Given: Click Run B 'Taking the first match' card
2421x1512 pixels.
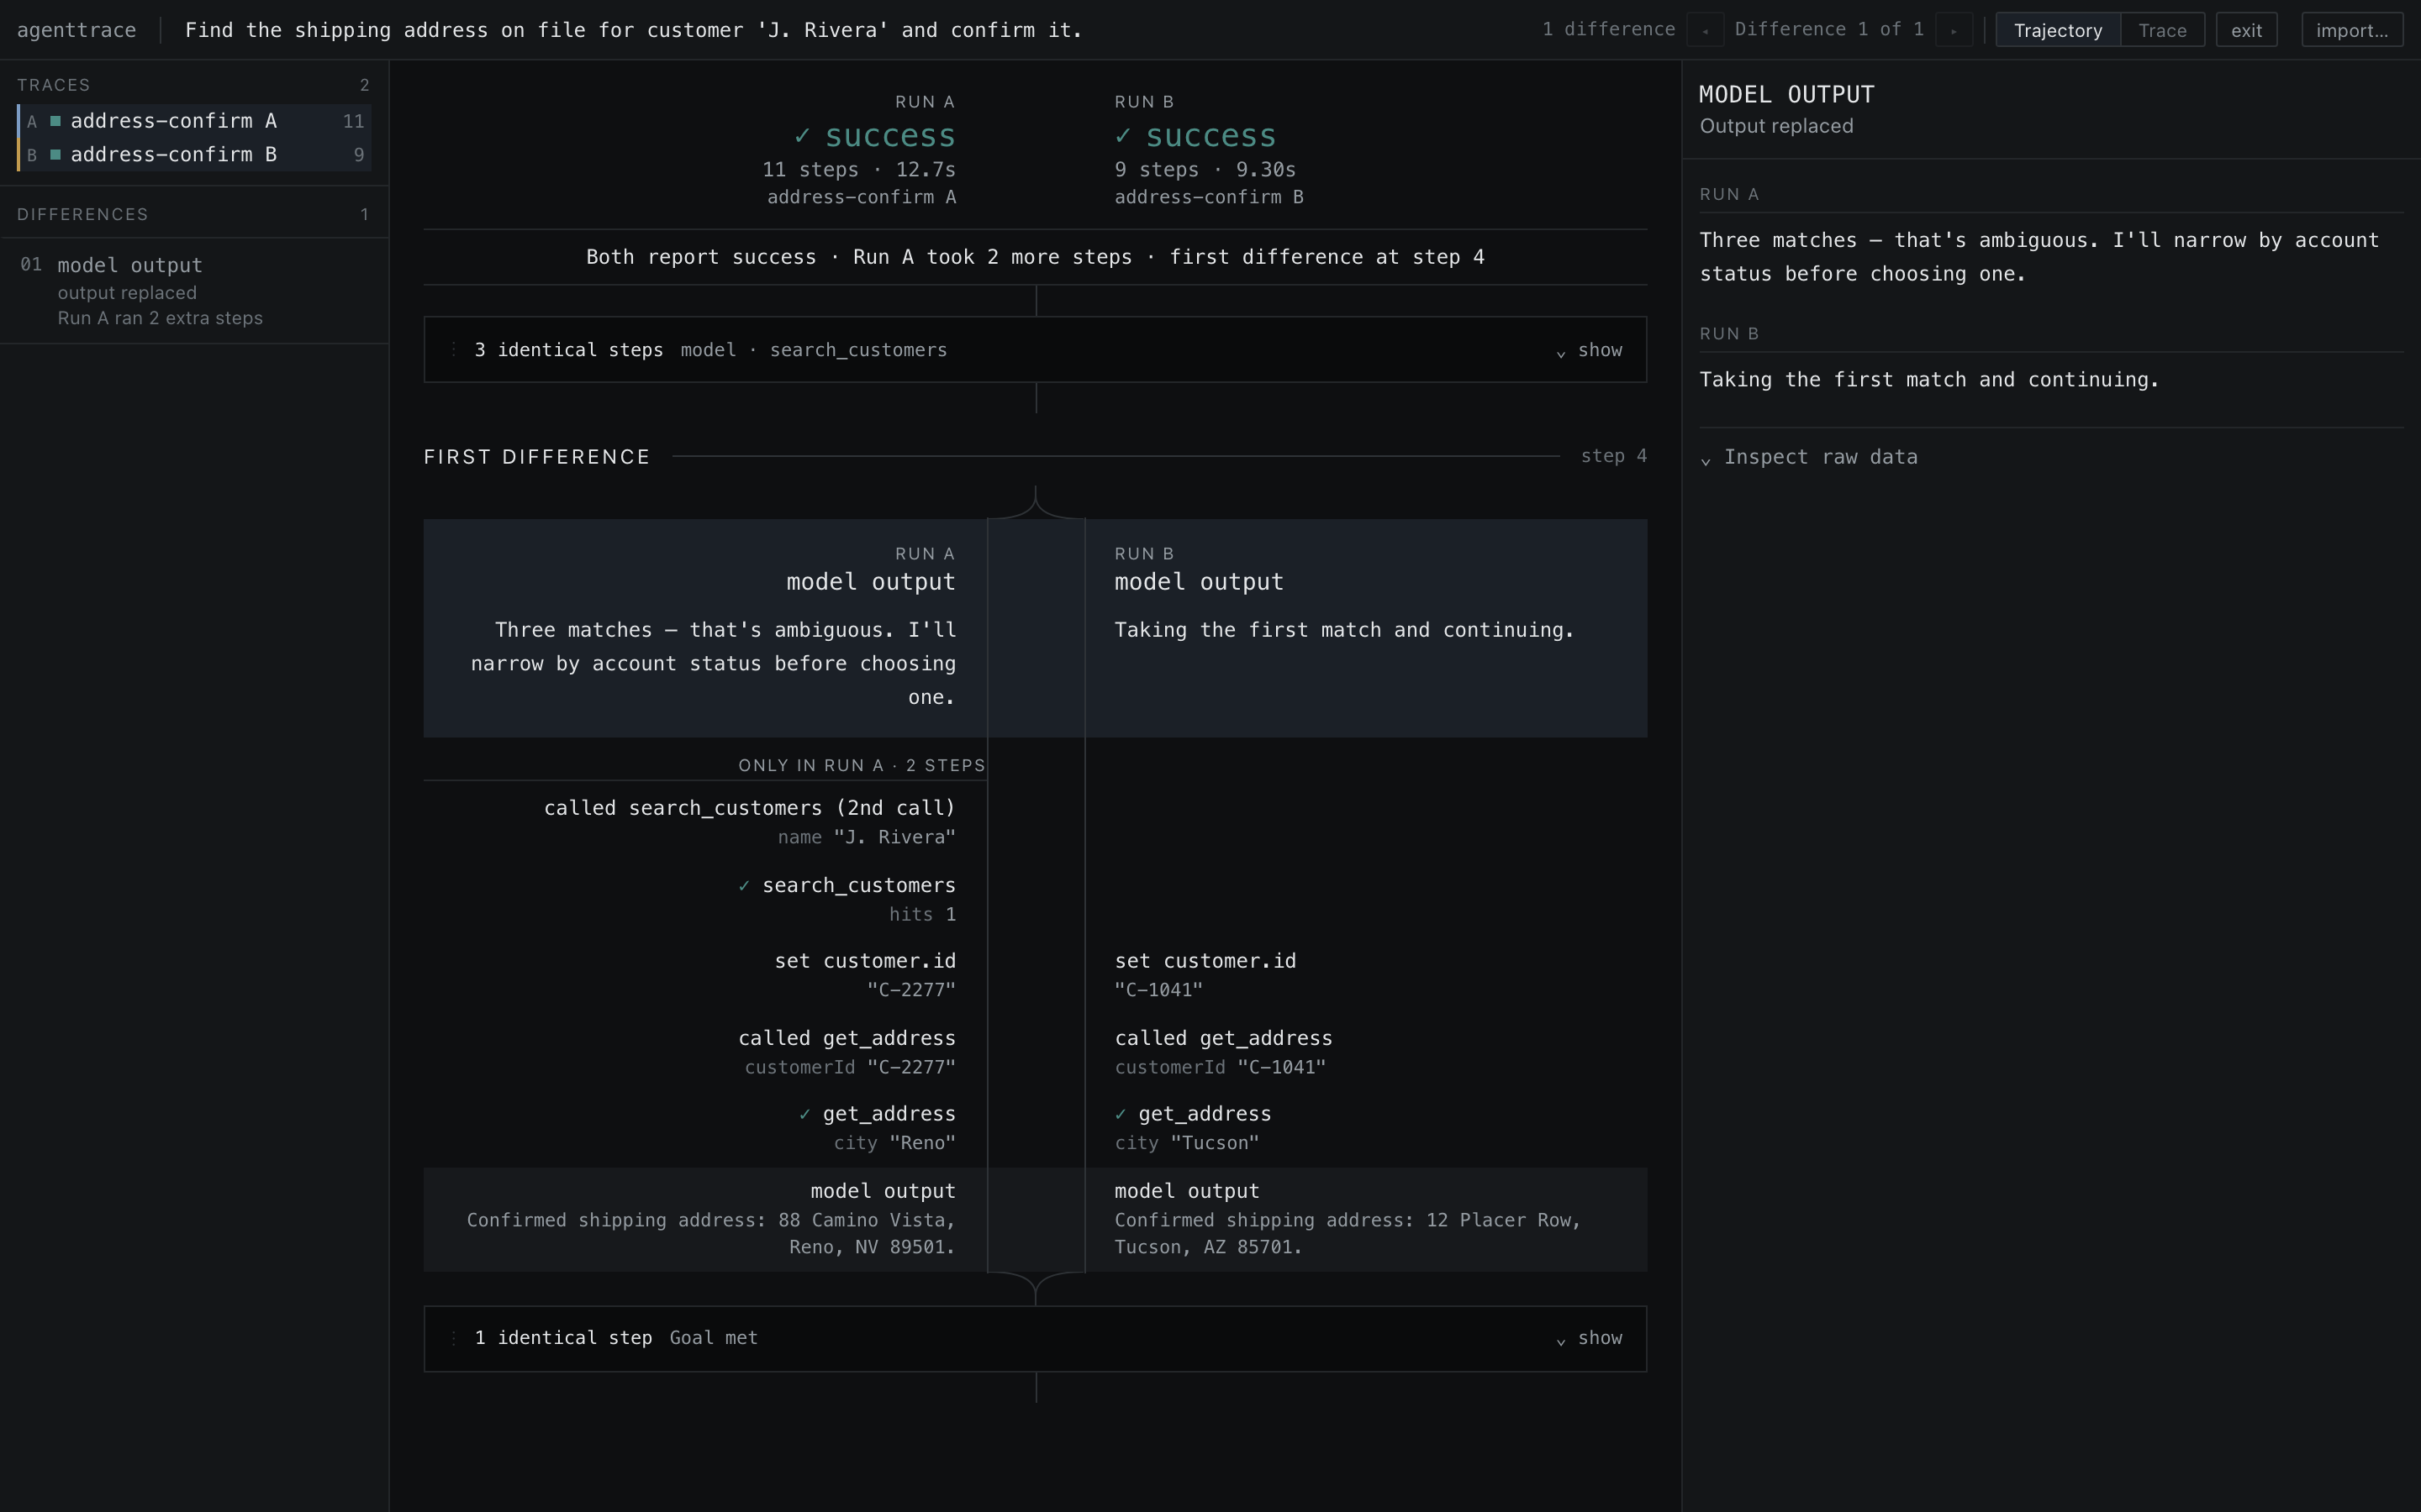Looking at the screenshot, I should pyautogui.click(x=1367, y=628).
